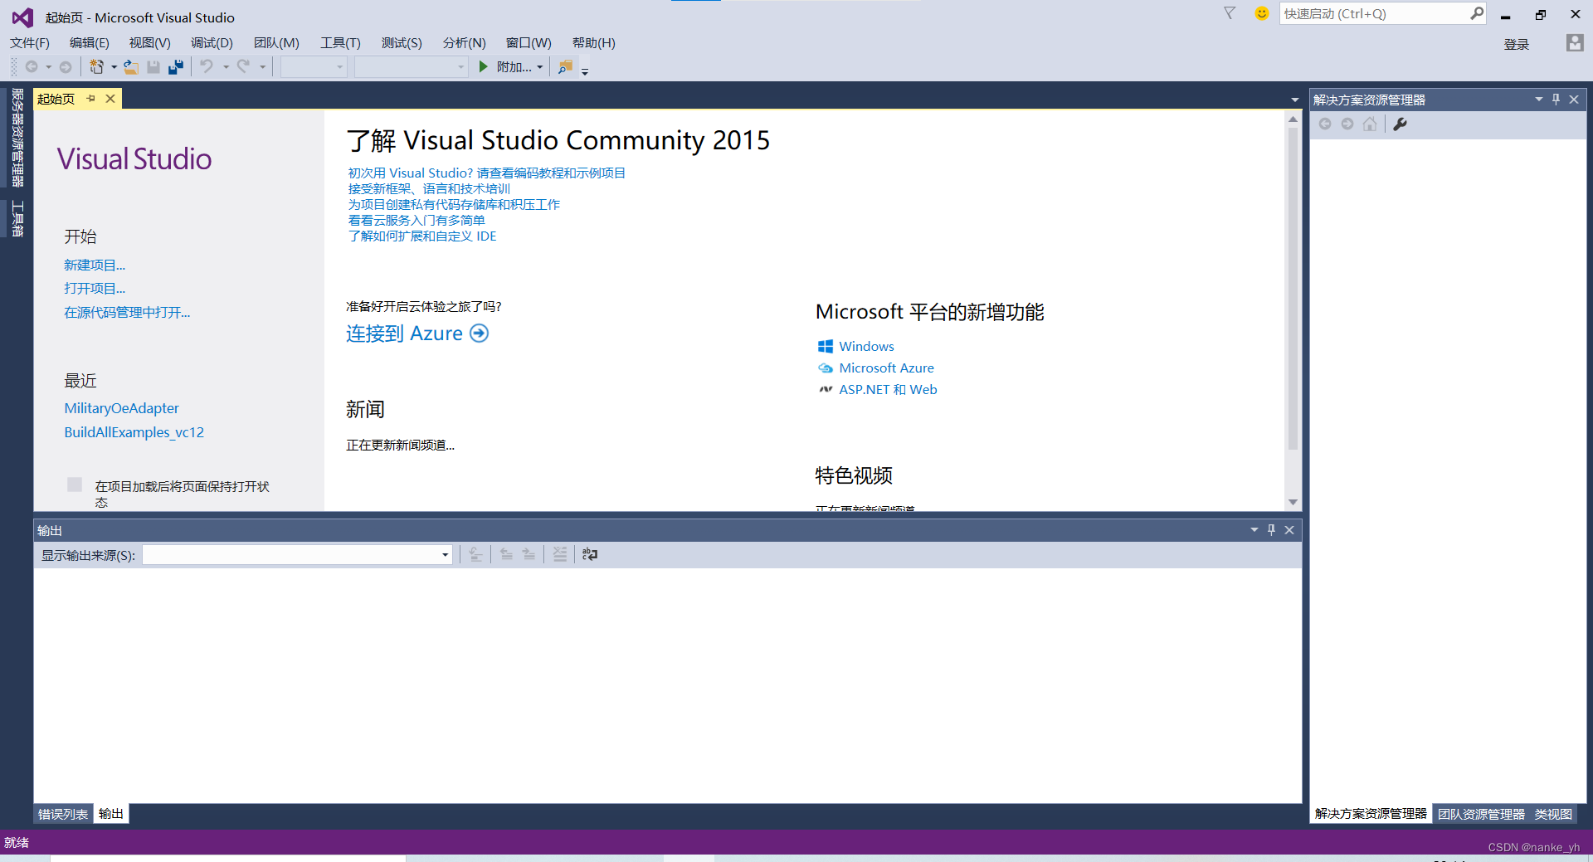Open the 帮助(H) menu
1593x862 pixels.
coord(593,43)
